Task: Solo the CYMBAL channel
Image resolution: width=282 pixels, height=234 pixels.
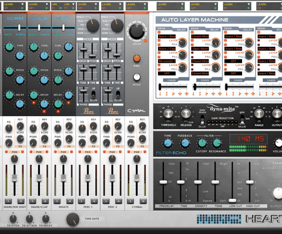Action: (x=130, y=201)
